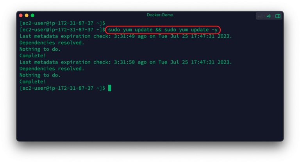Maximize window with the green button
This screenshot has height=163, width=300.
[32, 15]
